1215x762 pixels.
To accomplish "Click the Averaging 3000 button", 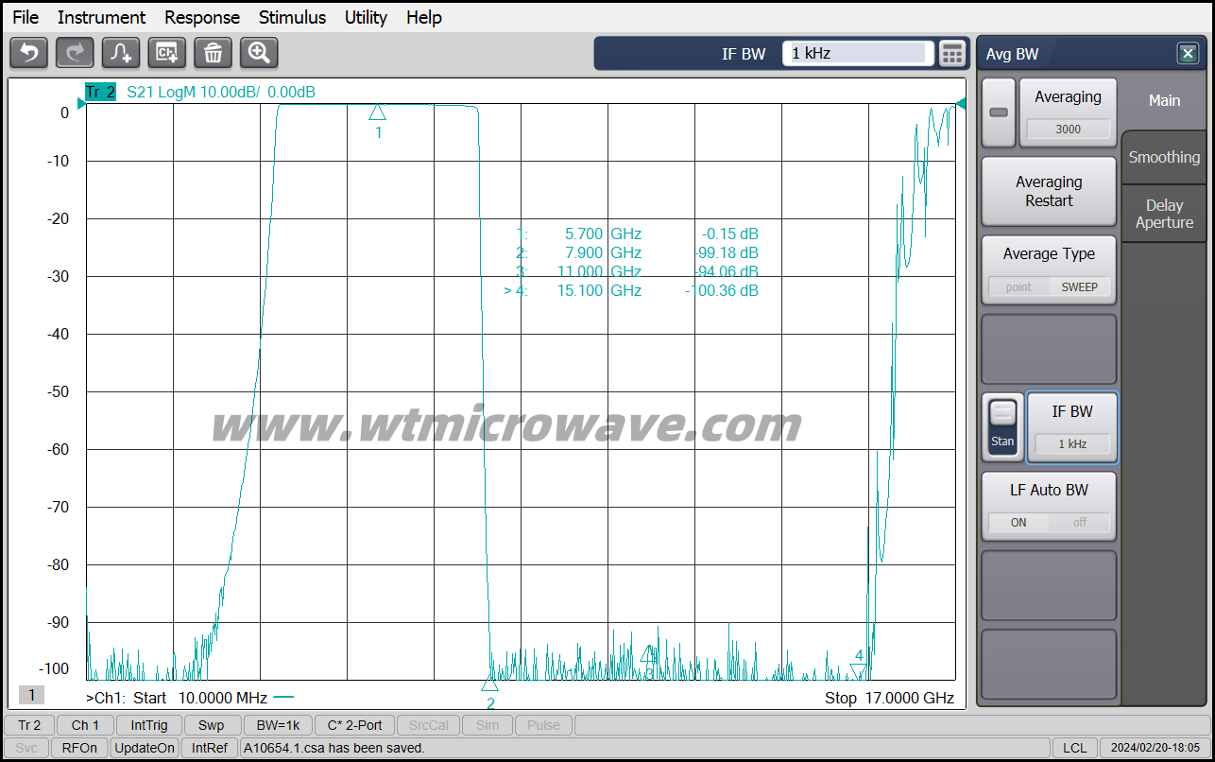I will pyautogui.click(x=1068, y=113).
